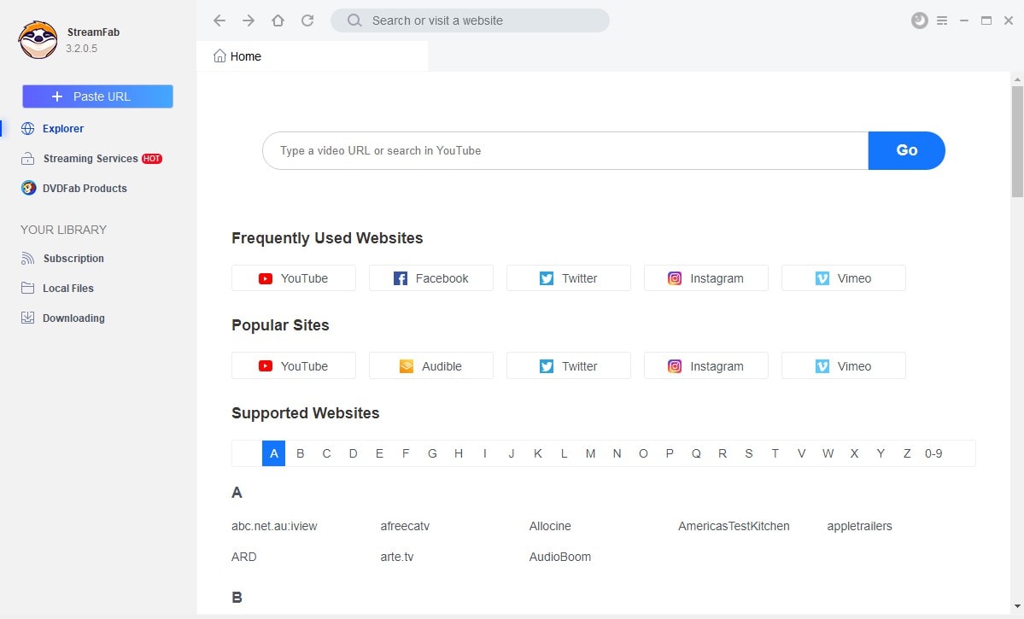Viewport: 1024px width, 619px height.
Task: Open afreecatv link
Action: point(405,526)
